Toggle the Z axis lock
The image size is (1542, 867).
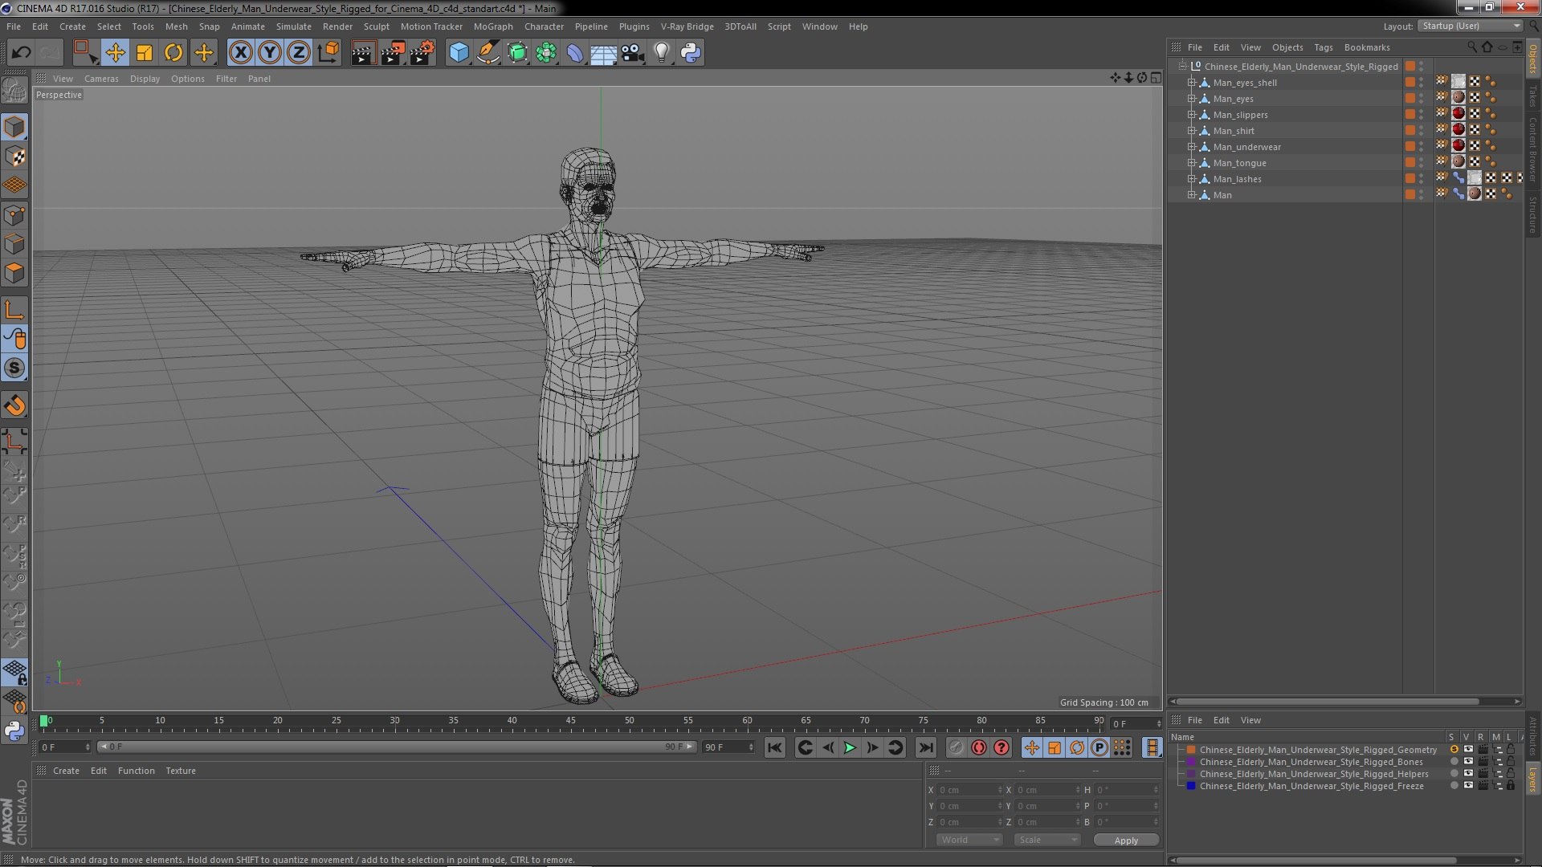[299, 53]
